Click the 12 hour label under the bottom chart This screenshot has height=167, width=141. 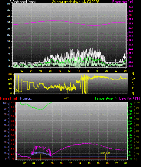70,163
